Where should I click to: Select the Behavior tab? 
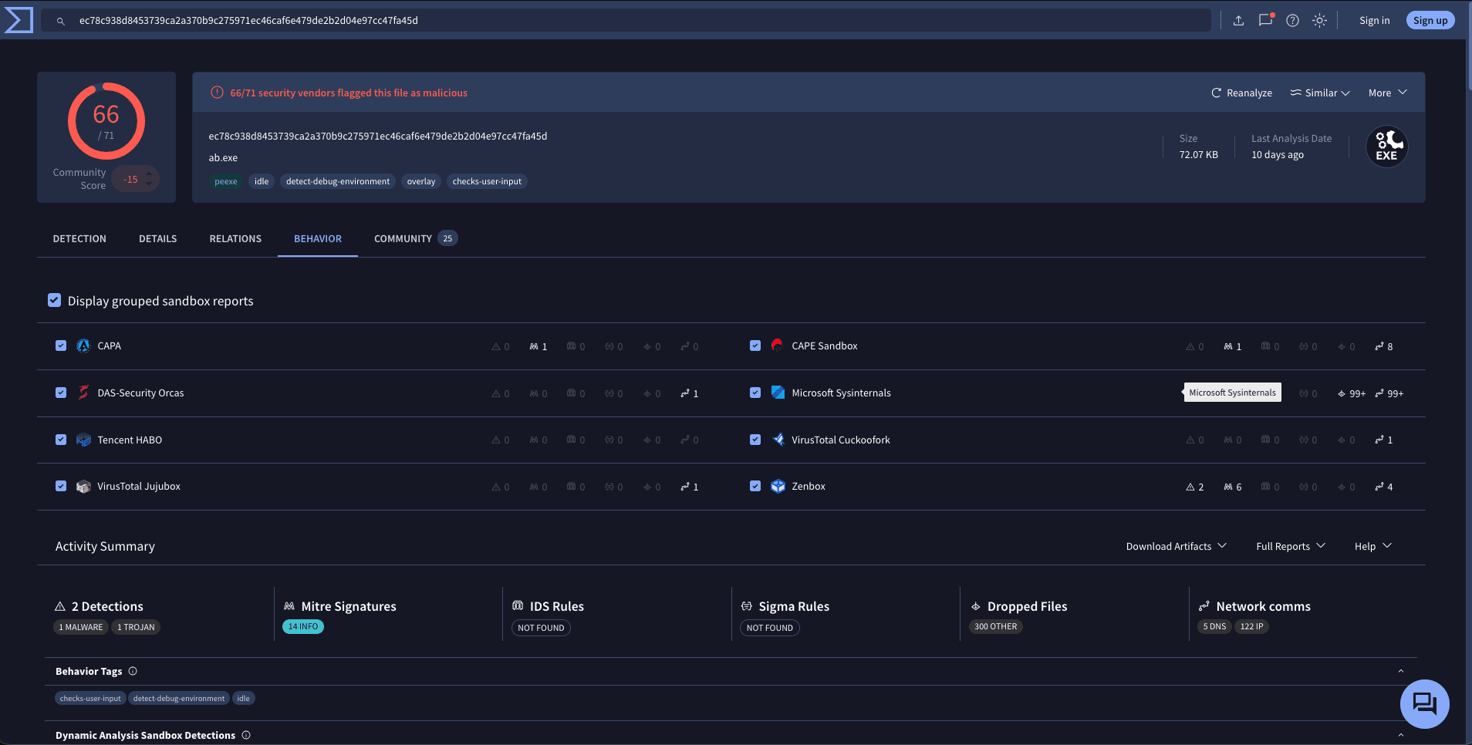click(318, 239)
